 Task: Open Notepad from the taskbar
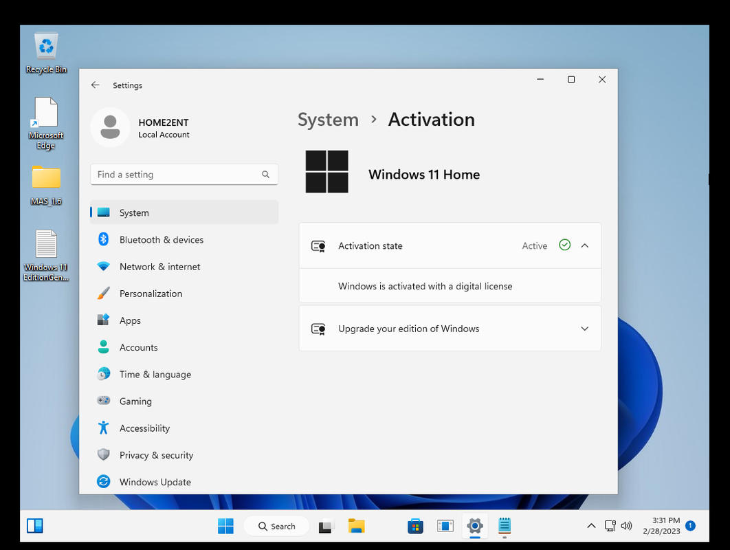[x=505, y=526]
